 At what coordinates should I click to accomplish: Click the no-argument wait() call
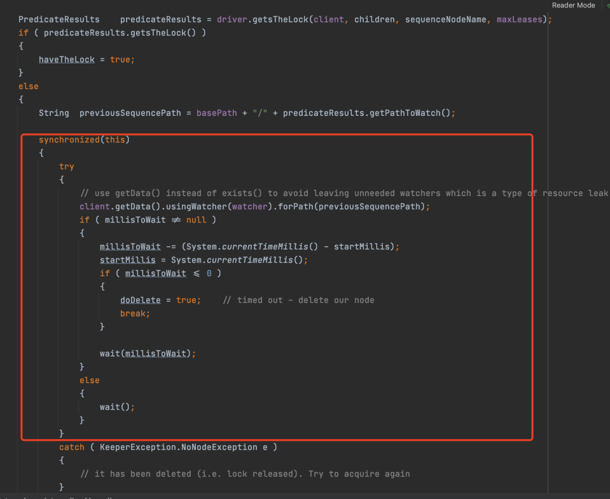[117, 407]
